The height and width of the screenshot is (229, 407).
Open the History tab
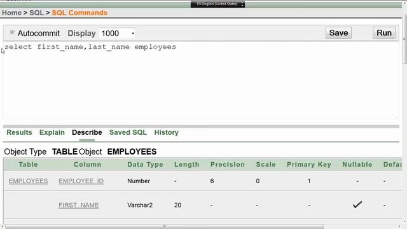click(x=167, y=132)
